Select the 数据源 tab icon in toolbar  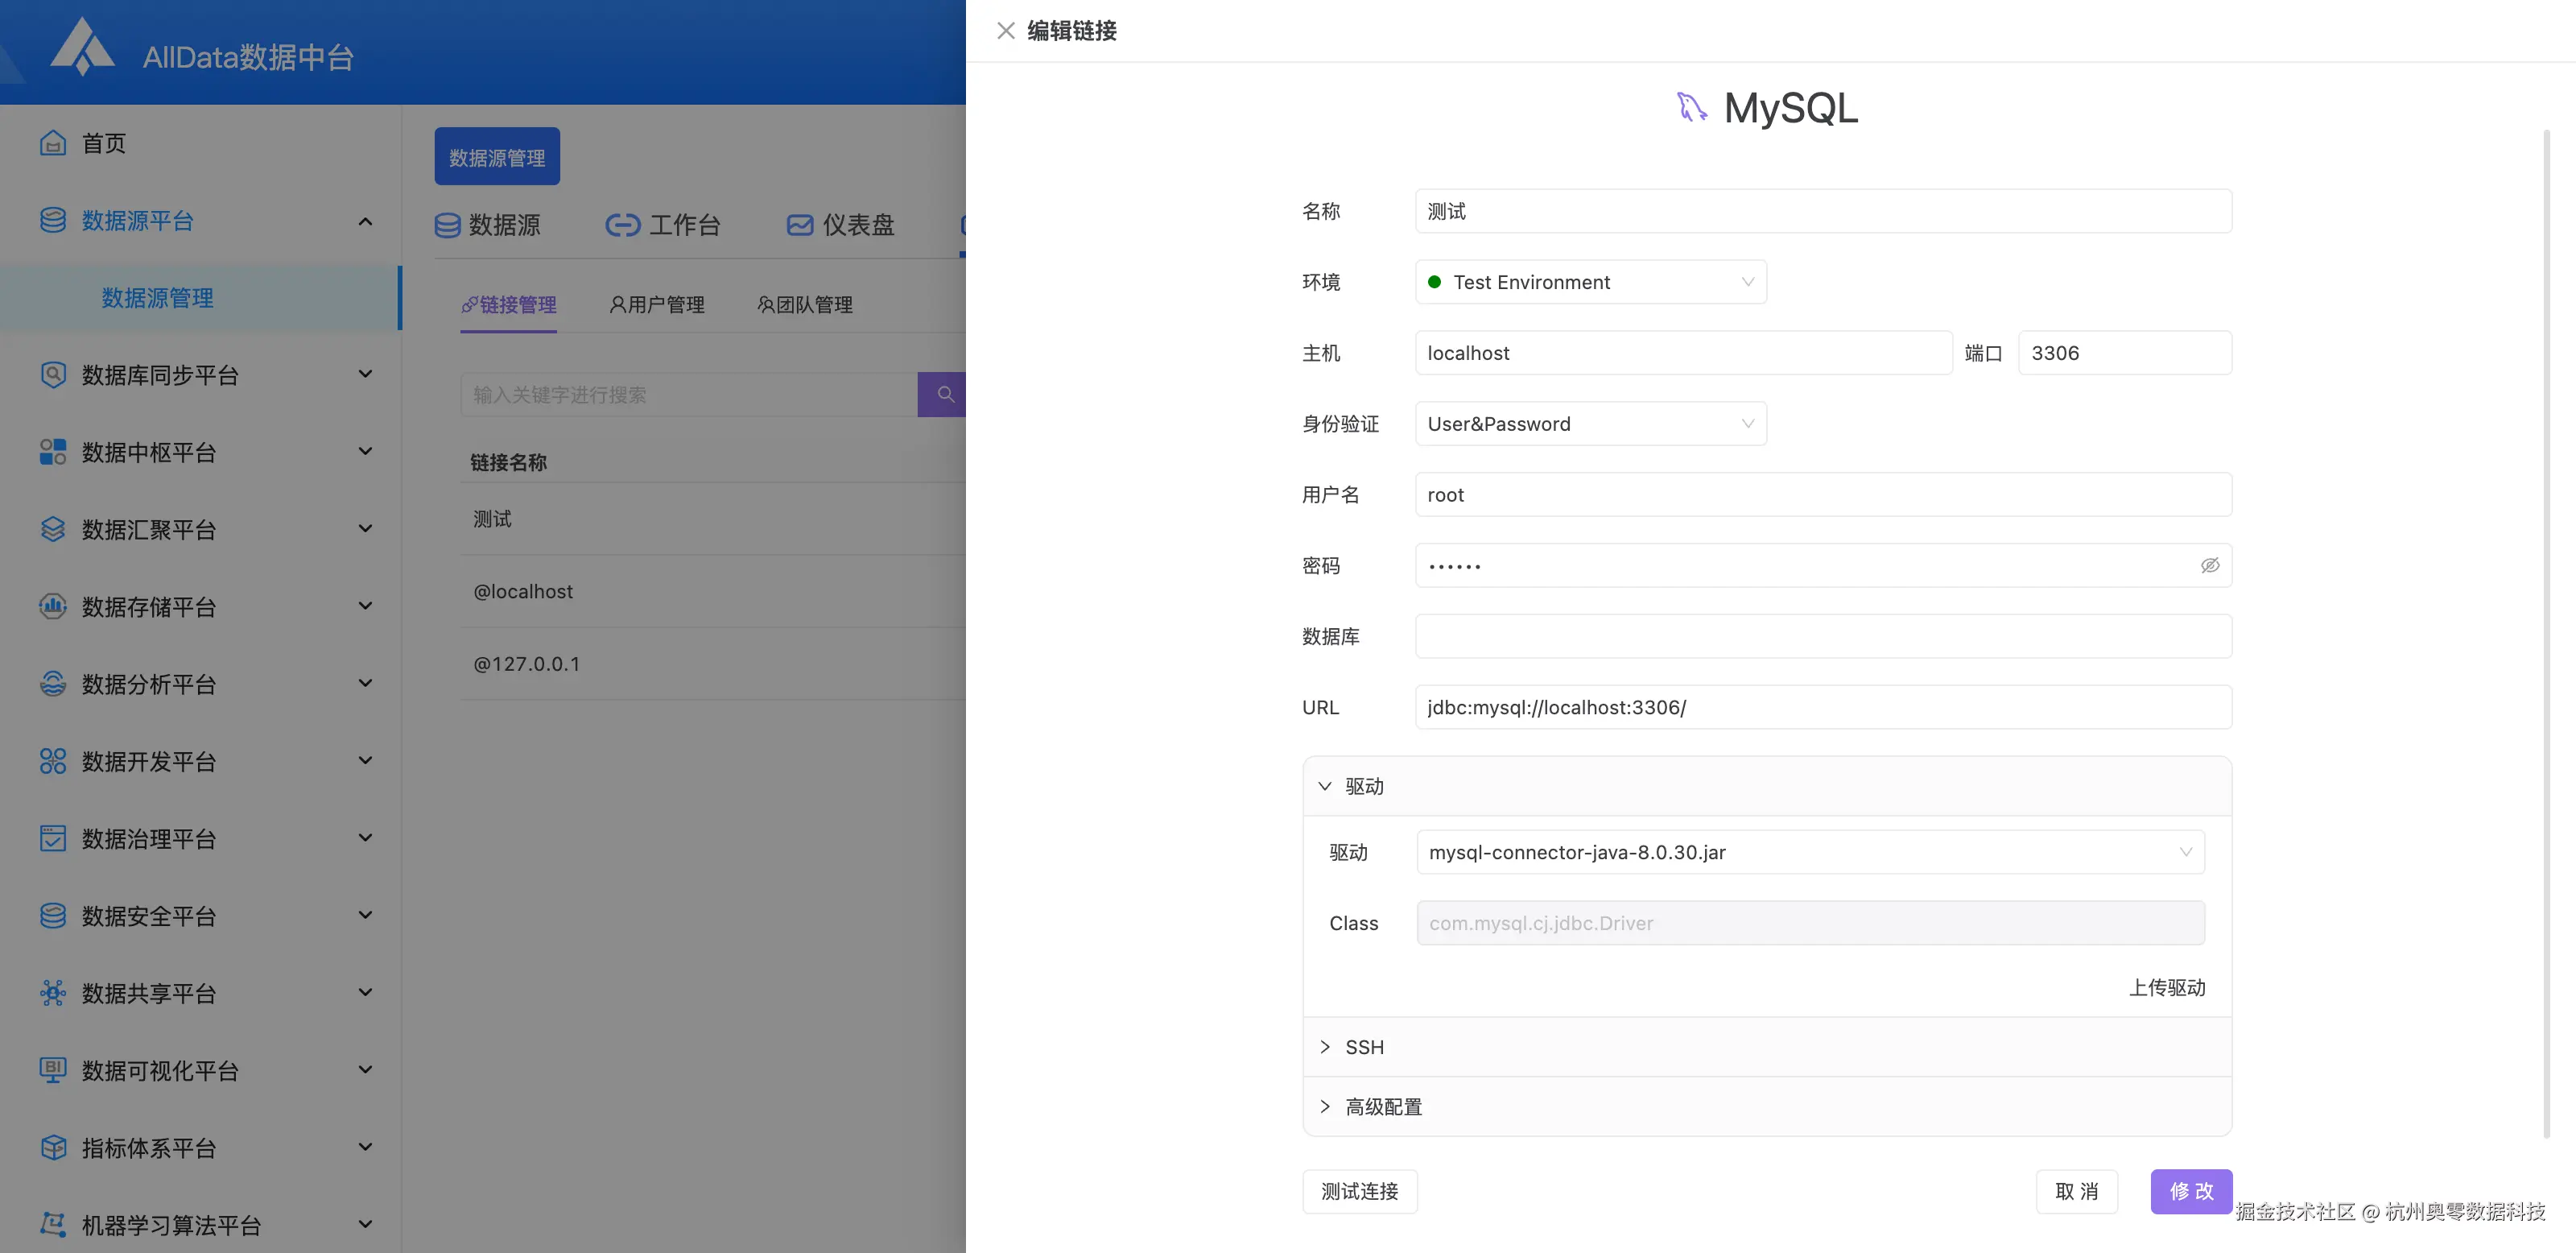[447, 224]
